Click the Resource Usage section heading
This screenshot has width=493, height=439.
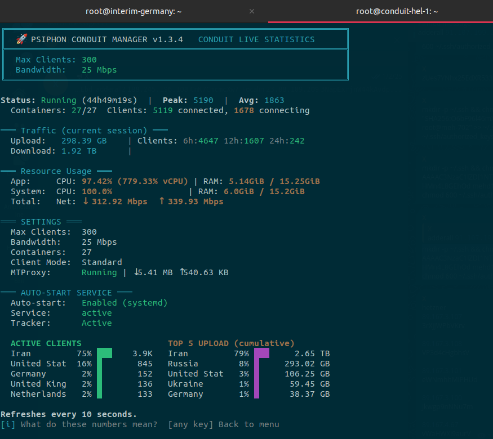56,171
